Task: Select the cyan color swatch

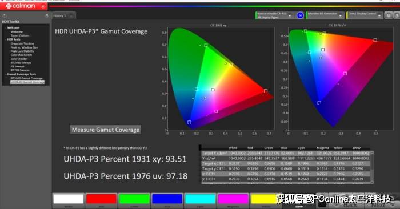Action: (200, 199)
